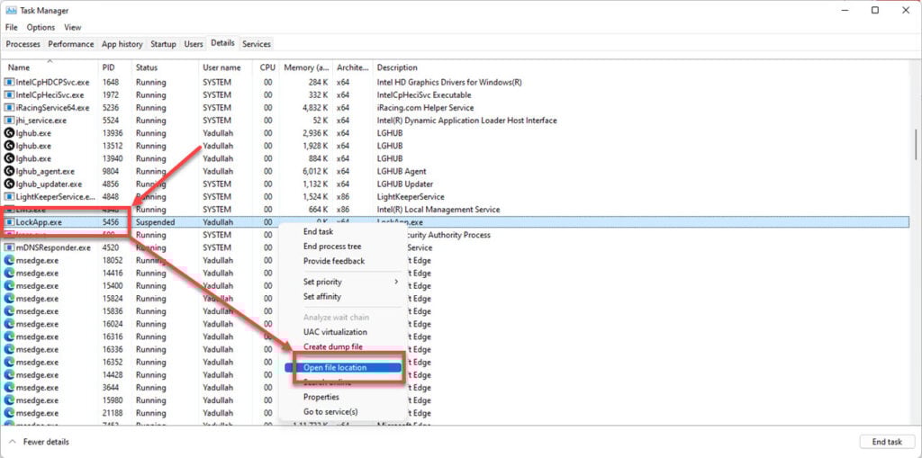Image resolution: width=922 pixels, height=458 pixels.
Task: Switch to the App history tab
Action: click(x=122, y=44)
